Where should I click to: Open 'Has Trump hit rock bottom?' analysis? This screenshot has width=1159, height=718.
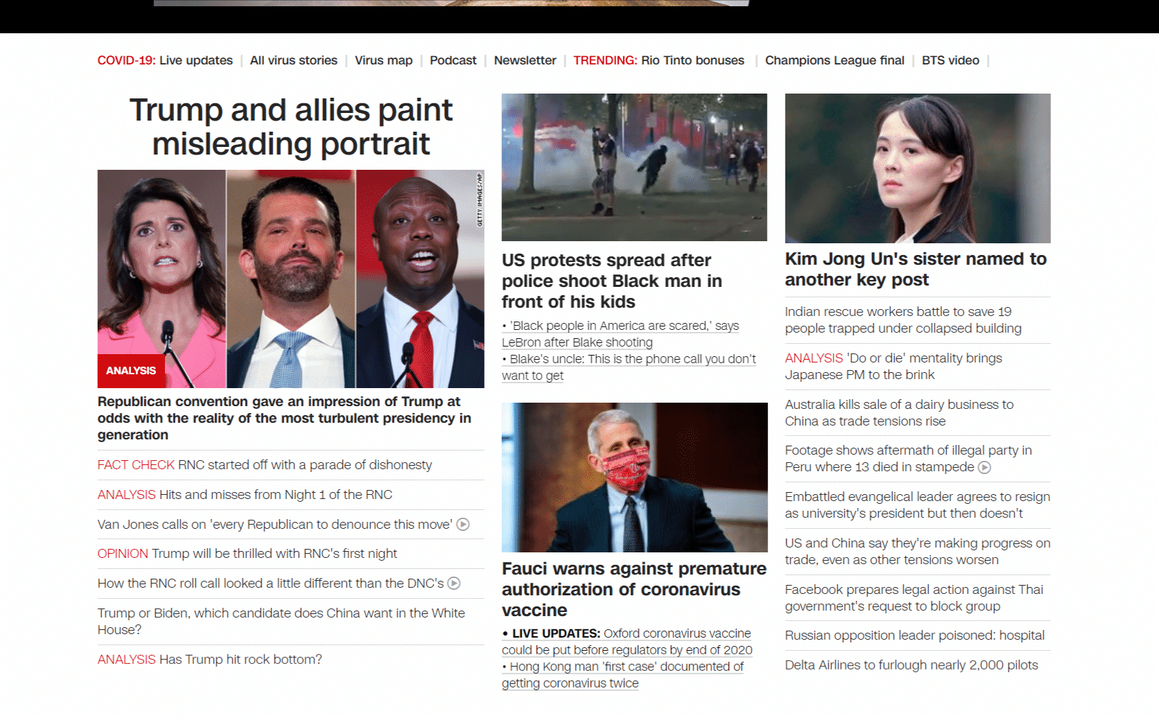(209, 660)
